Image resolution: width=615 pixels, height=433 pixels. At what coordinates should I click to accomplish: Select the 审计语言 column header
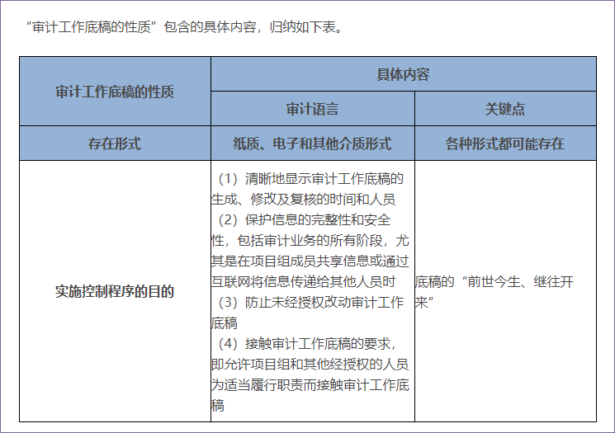point(312,109)
